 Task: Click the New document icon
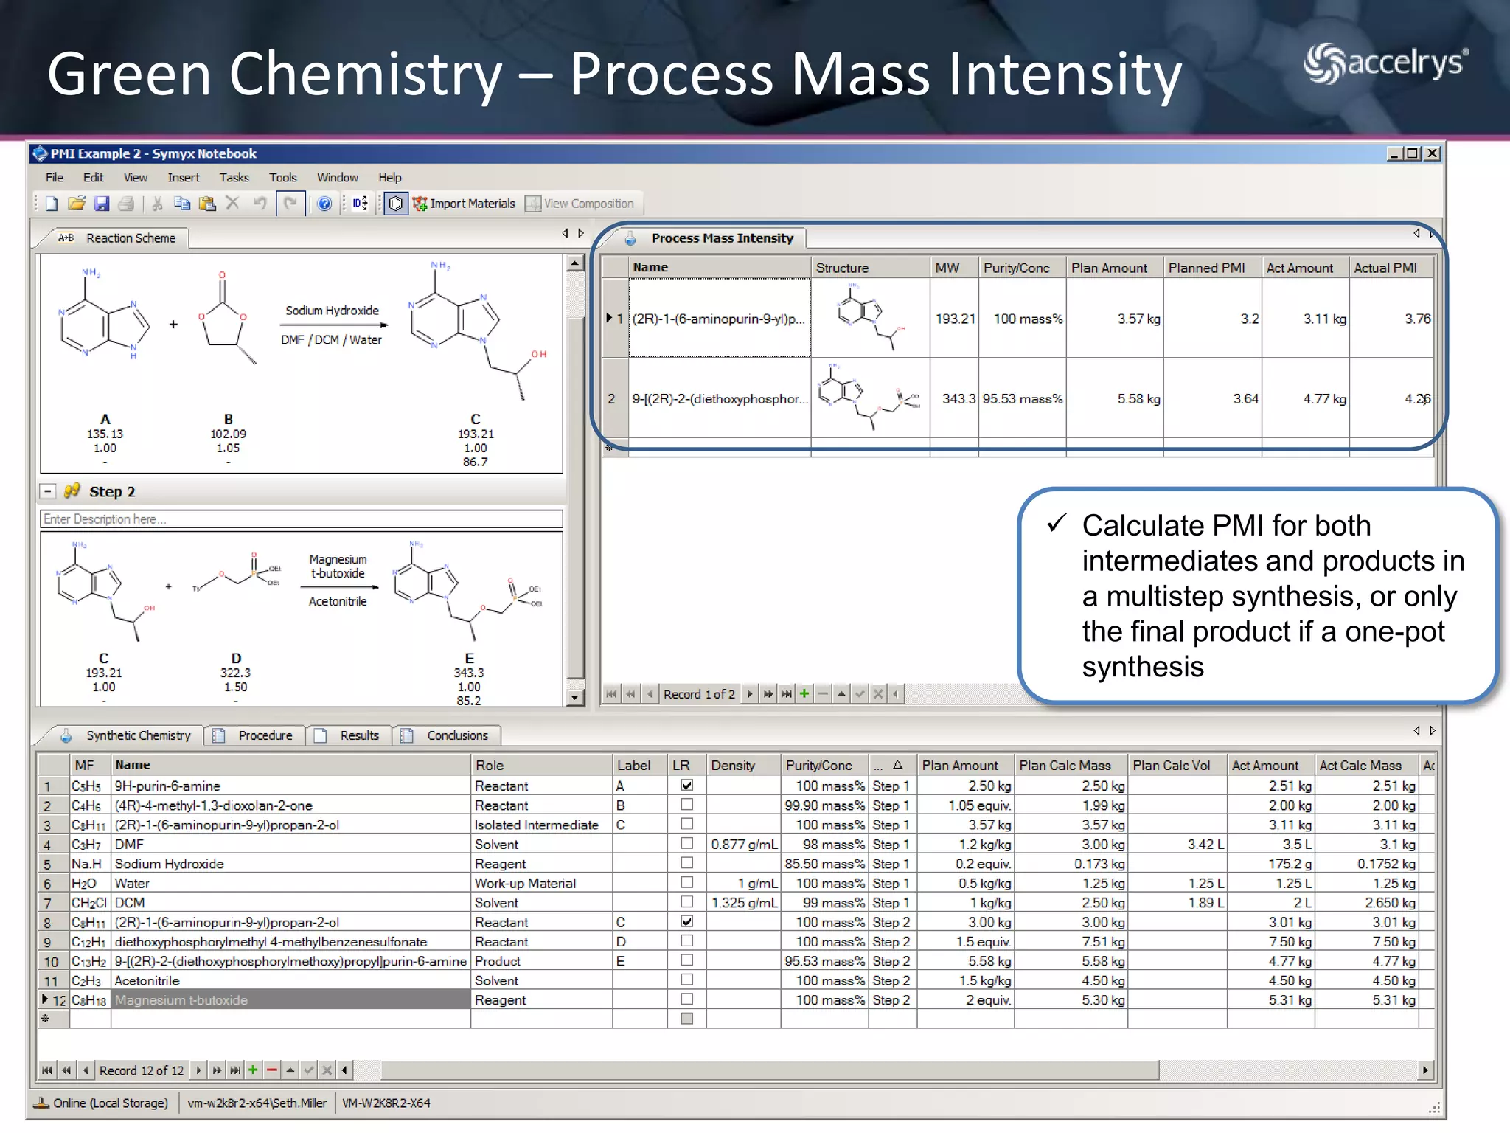click(52, 204)
